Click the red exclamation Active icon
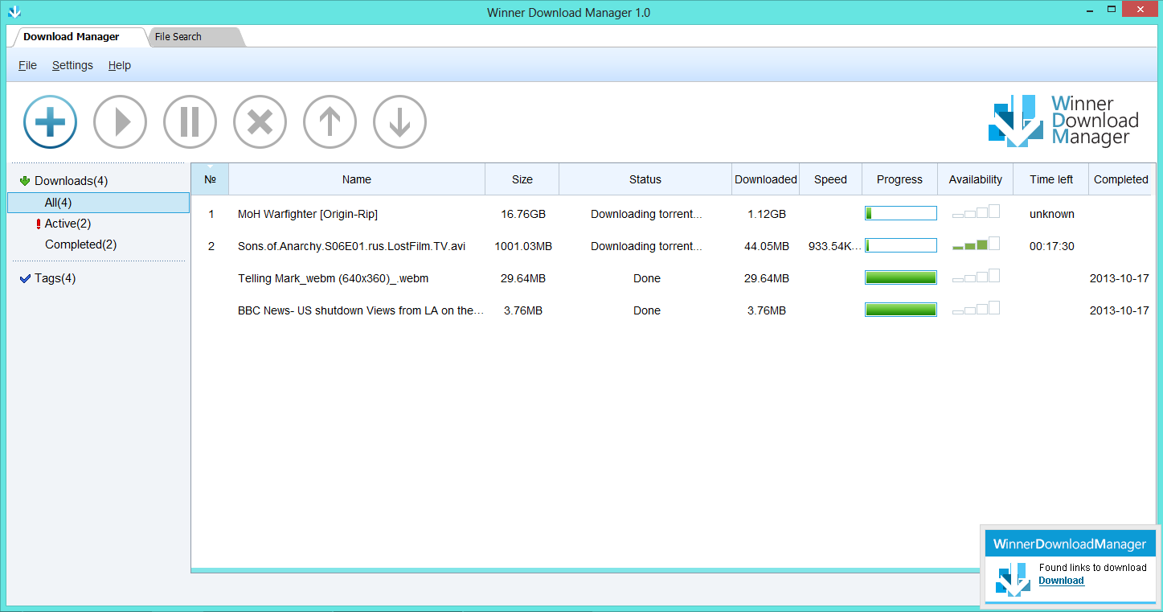The height and width of the screenshot is (612, 1163). (39, 224)
